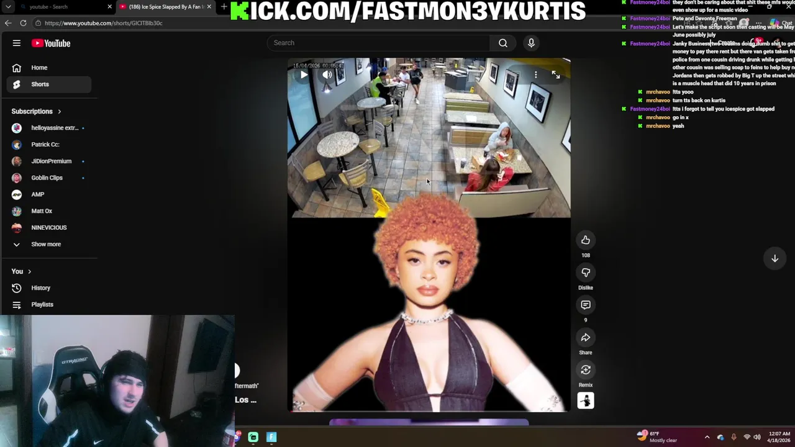Click the search magnifier button
Image resolution: width=795 pixels, height=447 pixels.
[503, 43]
